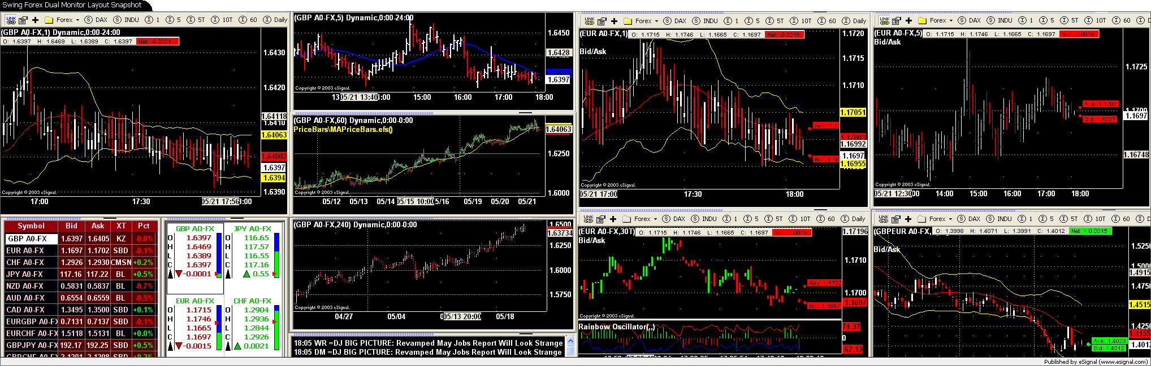Select the EUR A0-FX summary panel title
The image size is (1151, 366).
point(194,301)
